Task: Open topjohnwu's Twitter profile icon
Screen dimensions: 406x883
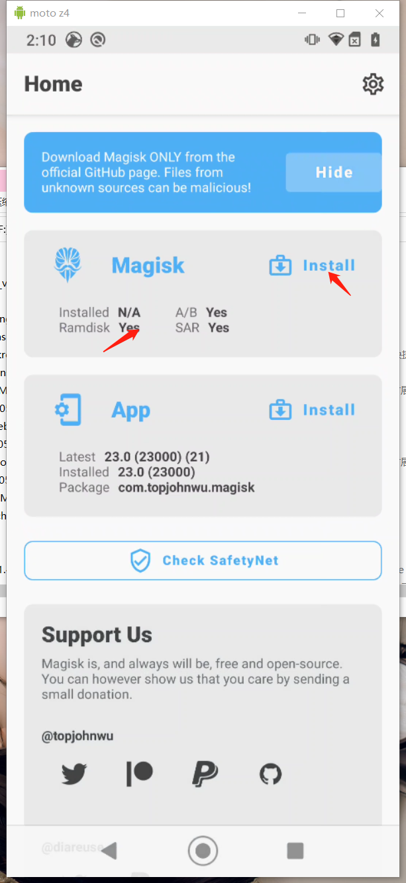Action: click(74, 774)
